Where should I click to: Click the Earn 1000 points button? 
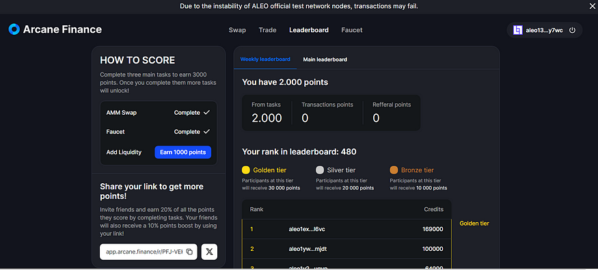tap(183, 152)
